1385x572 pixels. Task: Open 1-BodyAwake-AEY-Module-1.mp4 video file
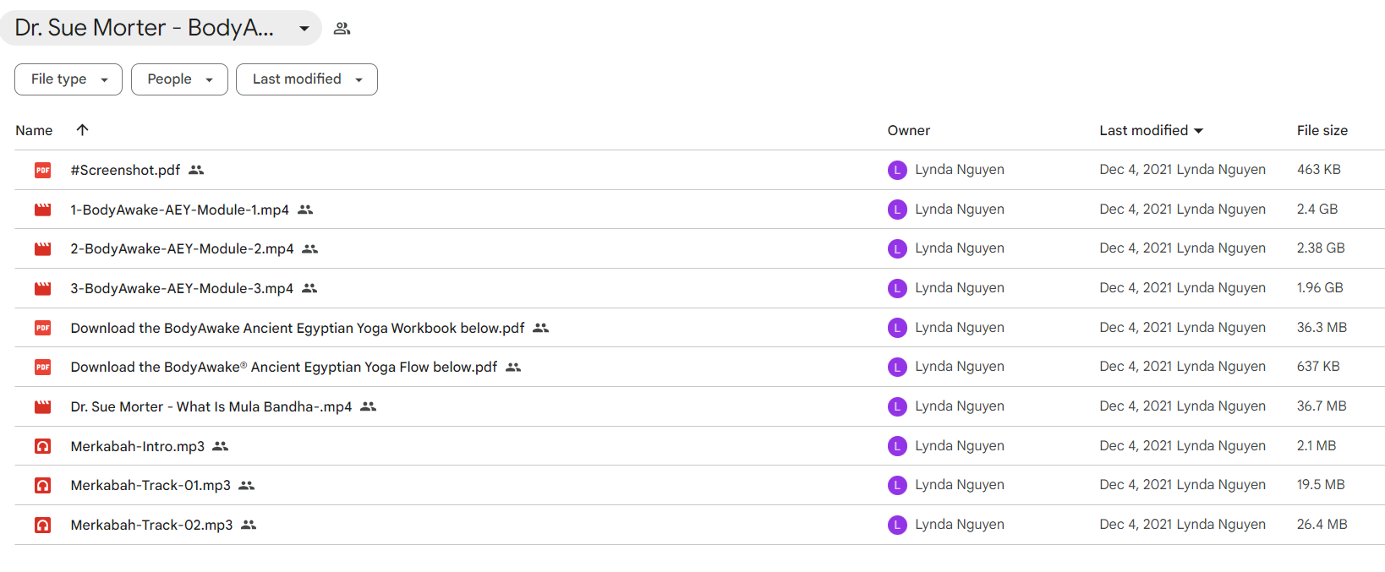click(180, 210)
